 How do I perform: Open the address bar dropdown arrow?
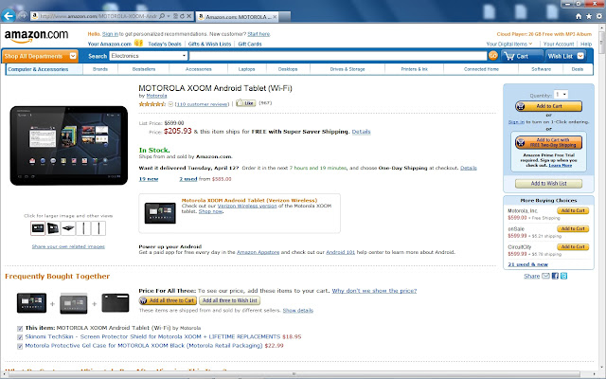tap(169, 16)
